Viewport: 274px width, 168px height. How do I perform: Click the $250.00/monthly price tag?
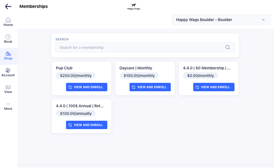76,76
